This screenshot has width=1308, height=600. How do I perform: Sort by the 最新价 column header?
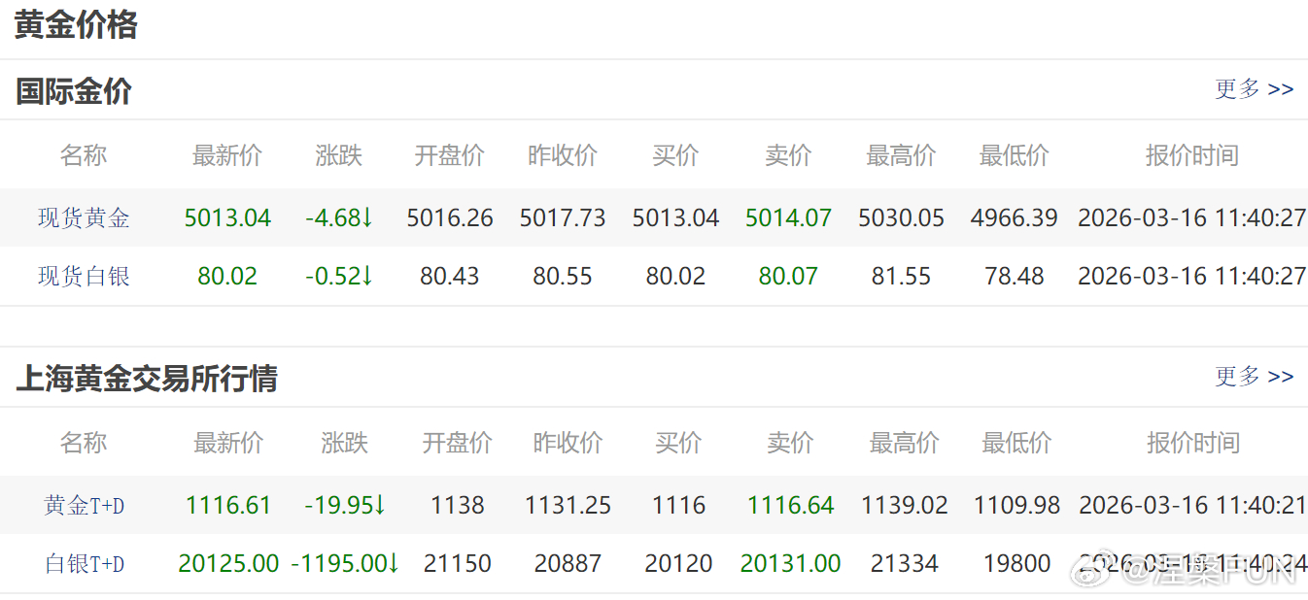click(x=227, y=154)
